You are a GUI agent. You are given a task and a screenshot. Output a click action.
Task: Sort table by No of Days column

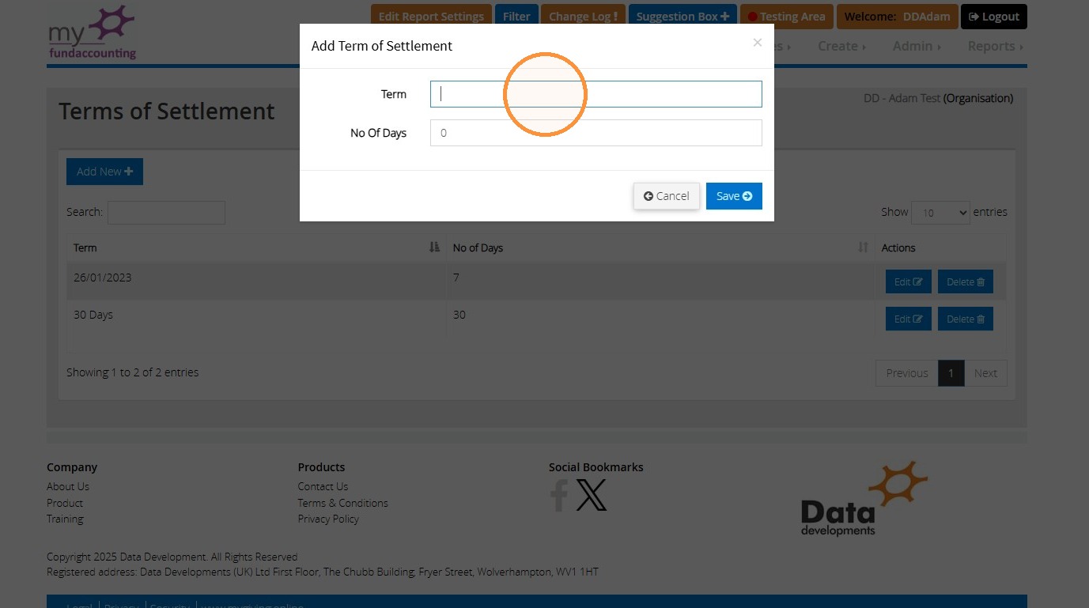click(660, 247)
